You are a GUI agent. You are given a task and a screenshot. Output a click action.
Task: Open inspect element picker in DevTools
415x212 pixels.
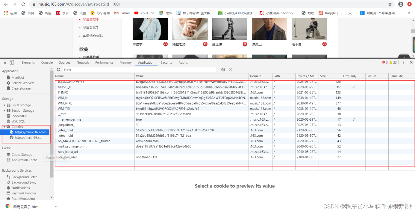point(4,62)
